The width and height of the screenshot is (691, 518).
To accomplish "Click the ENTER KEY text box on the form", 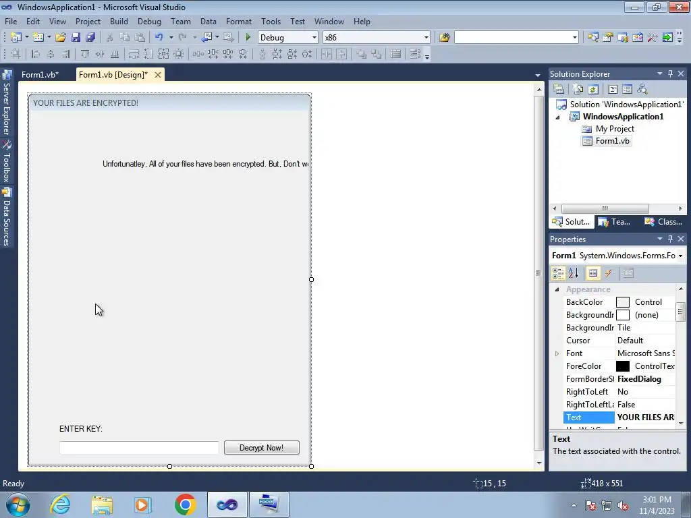I will (x=139, y=448).
